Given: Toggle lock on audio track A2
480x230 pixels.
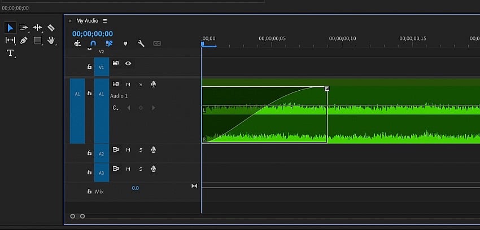Looking at the screenshot, I should pos(89,153).
